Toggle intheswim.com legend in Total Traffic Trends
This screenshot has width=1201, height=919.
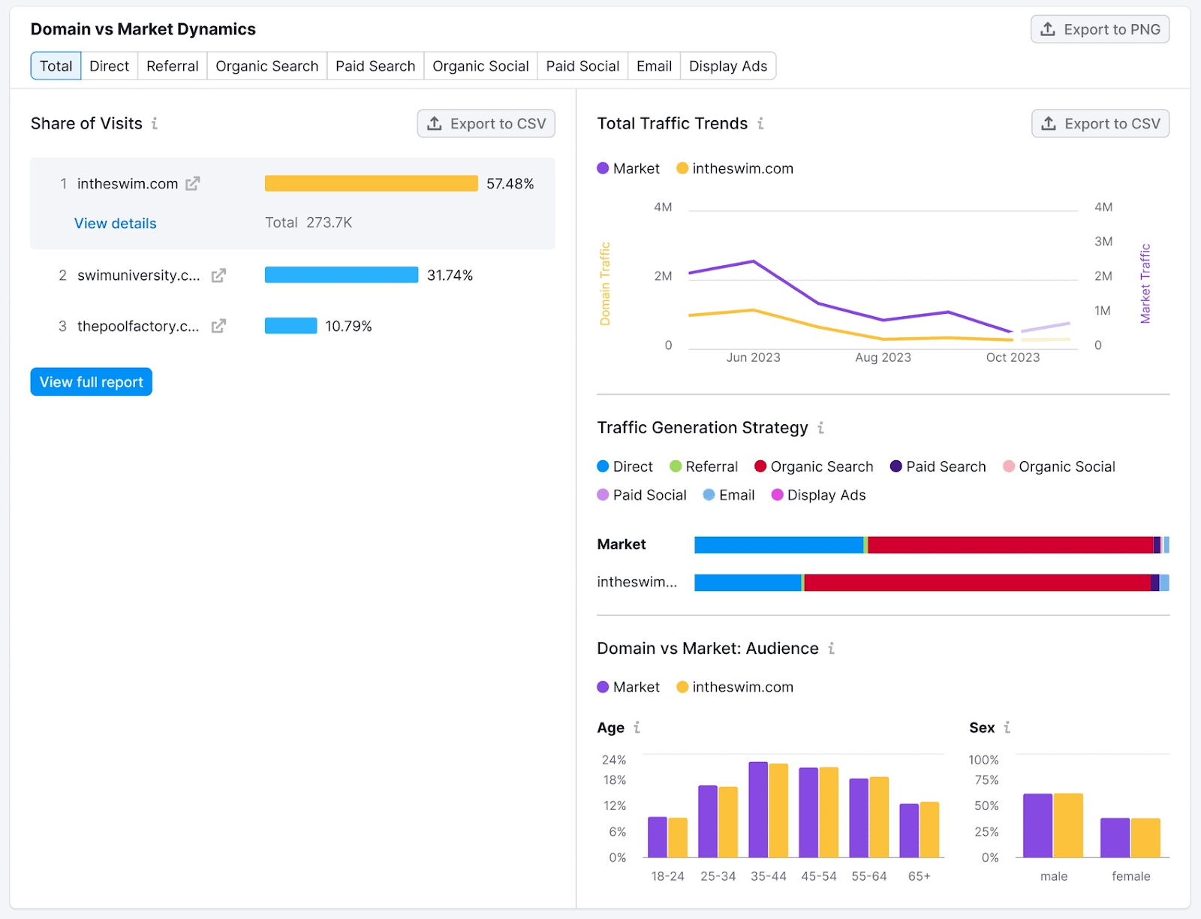(x=735, y=168)
